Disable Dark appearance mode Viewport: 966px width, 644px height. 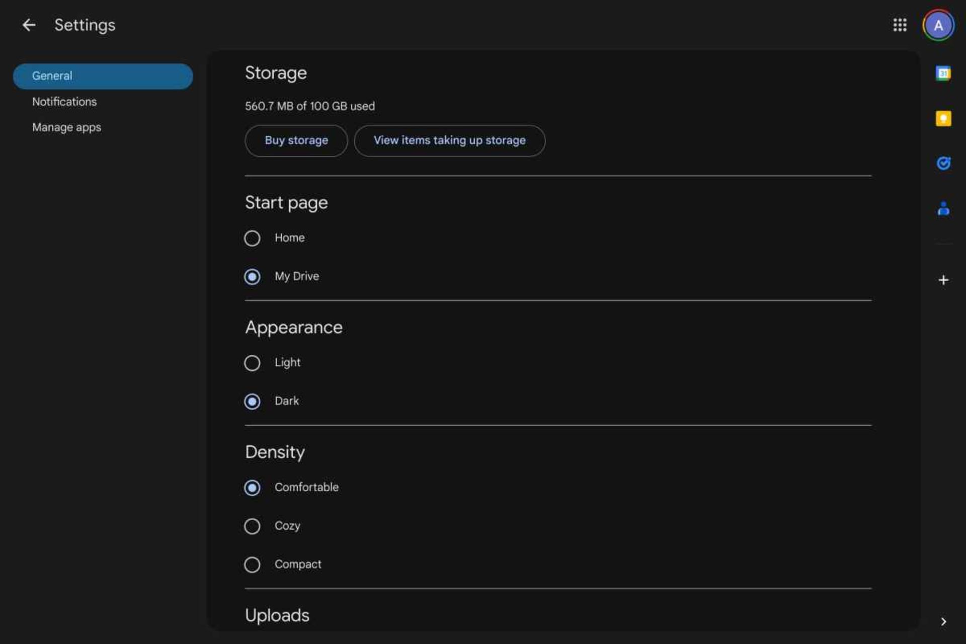click(x=252, y=362)
